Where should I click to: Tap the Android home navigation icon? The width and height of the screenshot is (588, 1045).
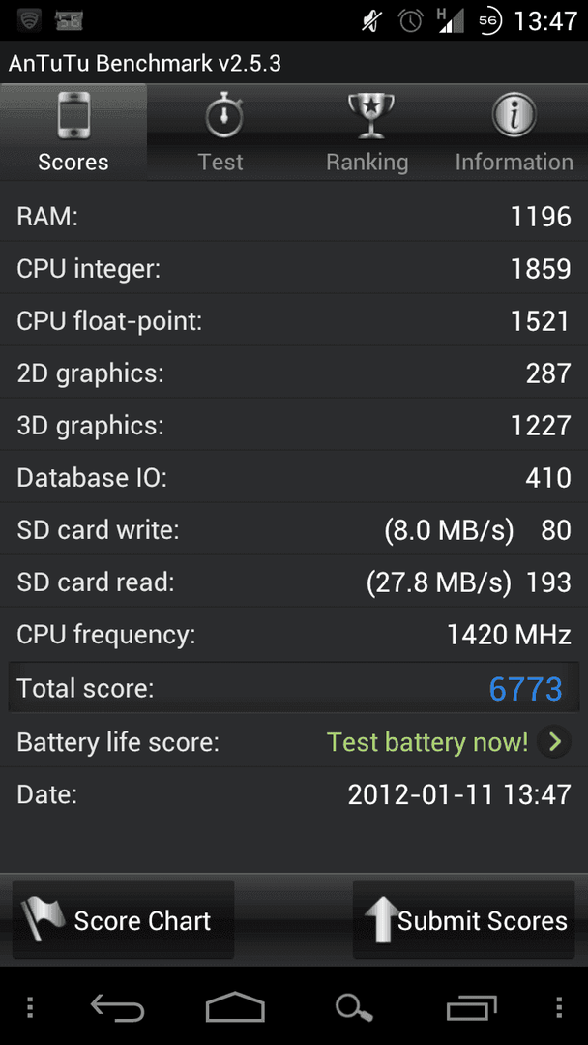click(x=235, y=1007)
